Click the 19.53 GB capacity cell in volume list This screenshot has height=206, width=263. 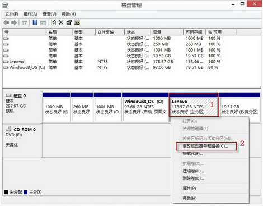pos(162,56)
